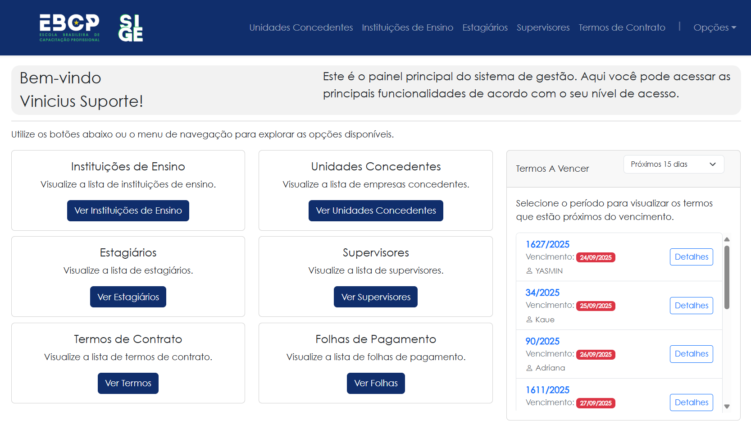
Task: Click the Estagiários card title
Action: [128, 252]
